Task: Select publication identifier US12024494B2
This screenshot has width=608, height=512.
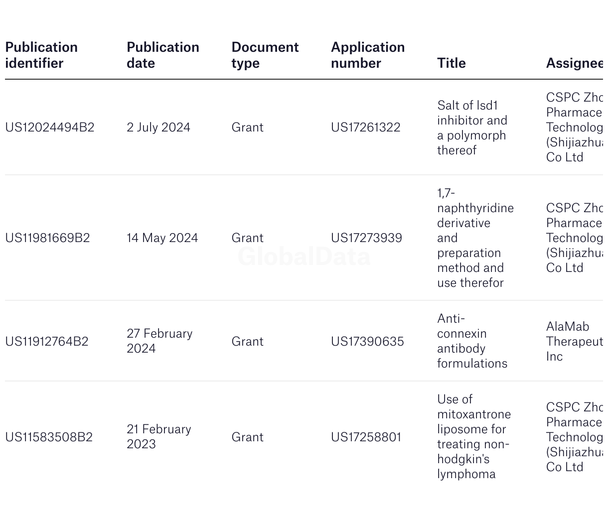Action: [50, 128]
